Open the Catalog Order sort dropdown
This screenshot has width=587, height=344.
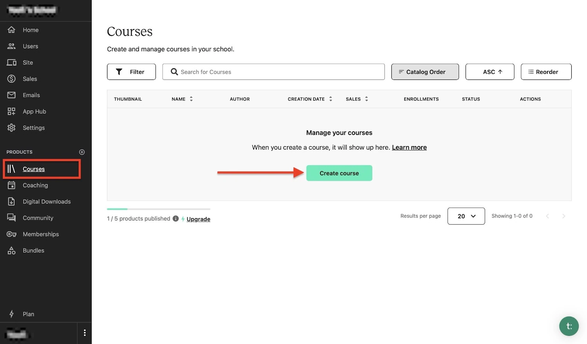[425, 72]
